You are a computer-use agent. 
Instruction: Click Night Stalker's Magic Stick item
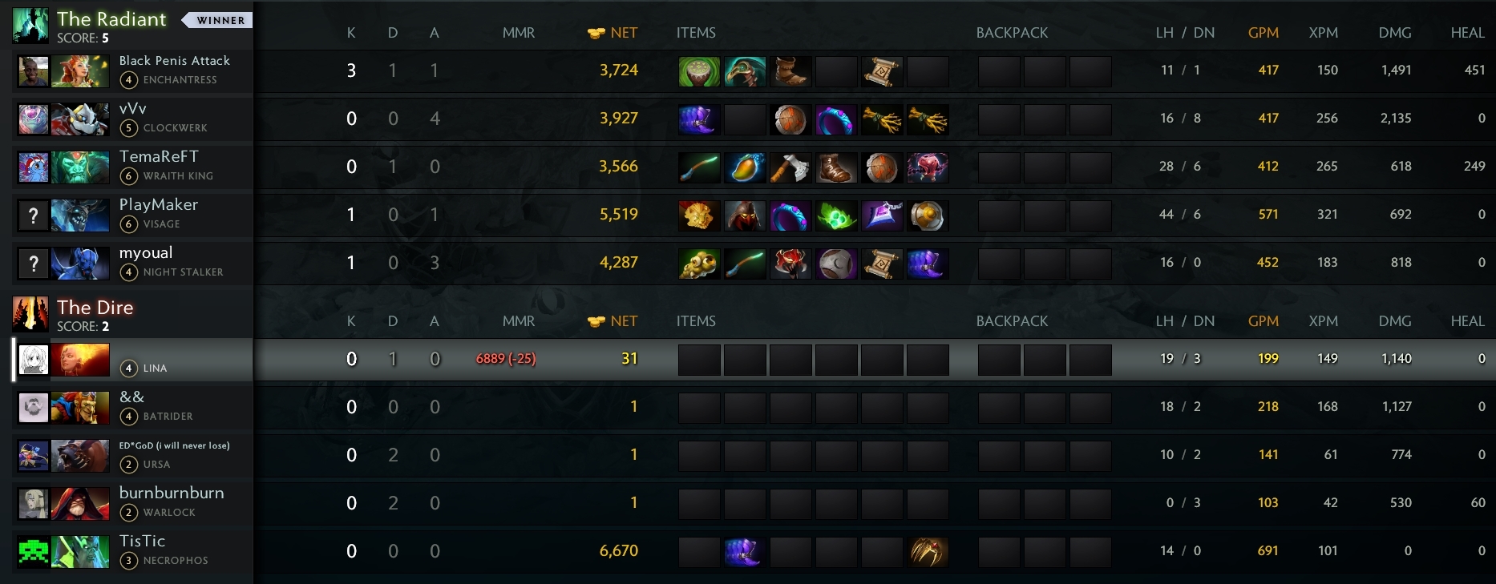coord(745,264)
